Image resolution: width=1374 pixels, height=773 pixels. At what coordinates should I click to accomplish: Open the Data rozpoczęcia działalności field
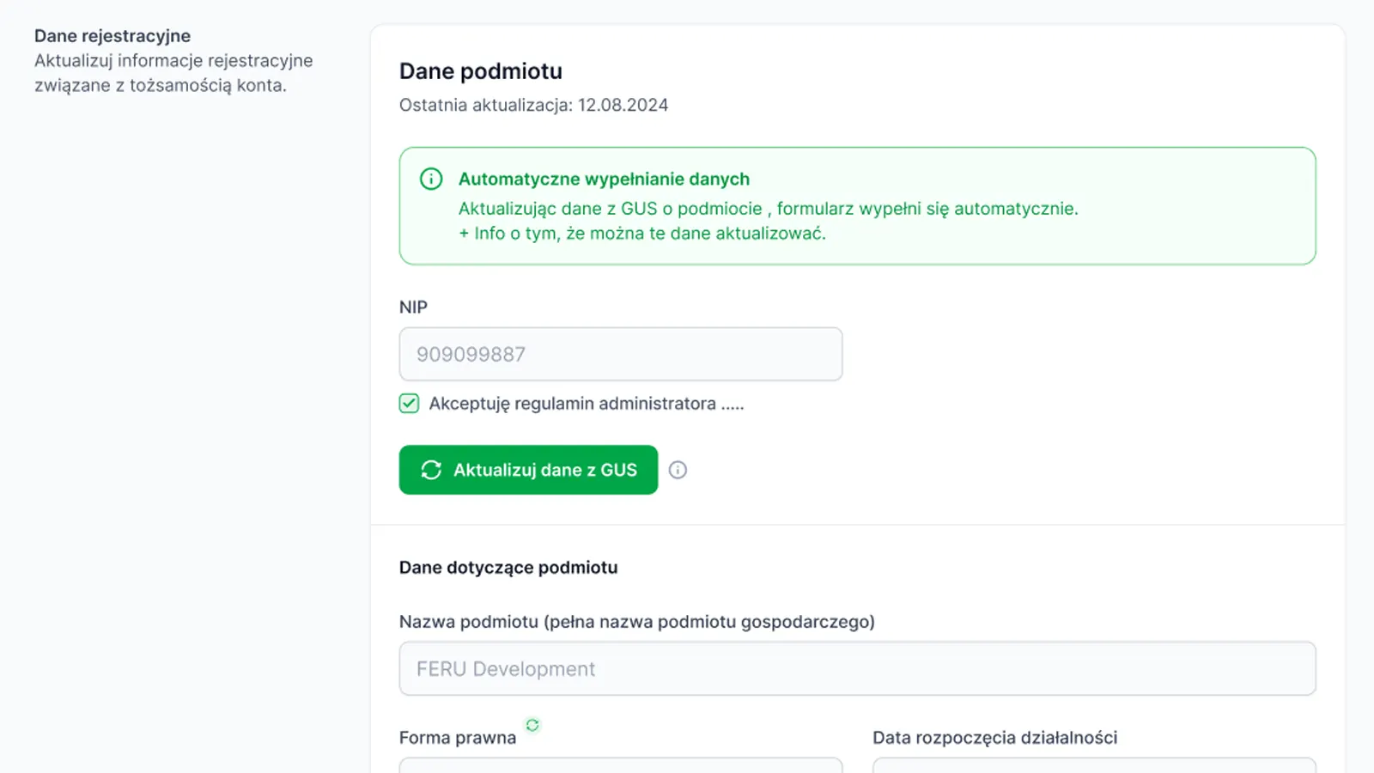point(1093,767)
